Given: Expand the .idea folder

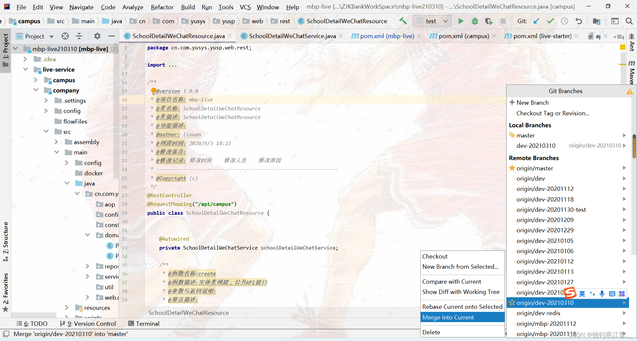Looking at the screenshot, I should (x=25, y=59).
